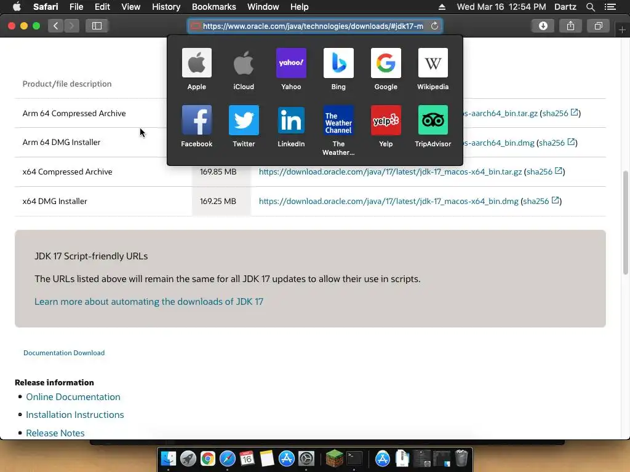Open System Preferences gear in Dock

(x=306, y=458)
